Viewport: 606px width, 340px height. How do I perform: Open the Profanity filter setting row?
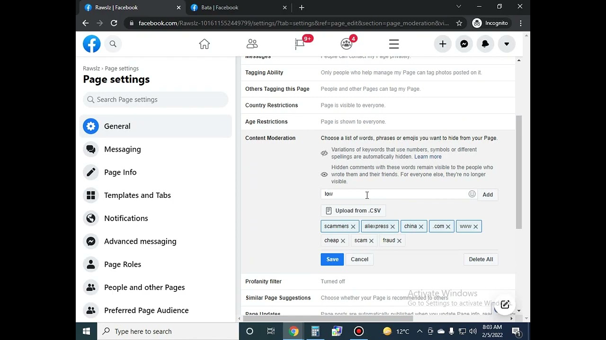tap(378, 281)
